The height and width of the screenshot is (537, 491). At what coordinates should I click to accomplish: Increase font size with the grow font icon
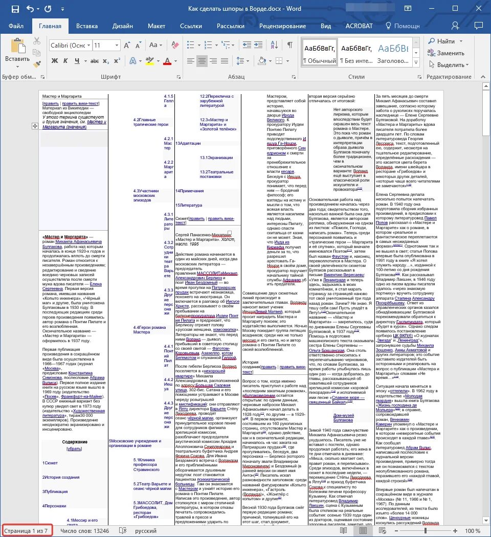pos(127,45)
